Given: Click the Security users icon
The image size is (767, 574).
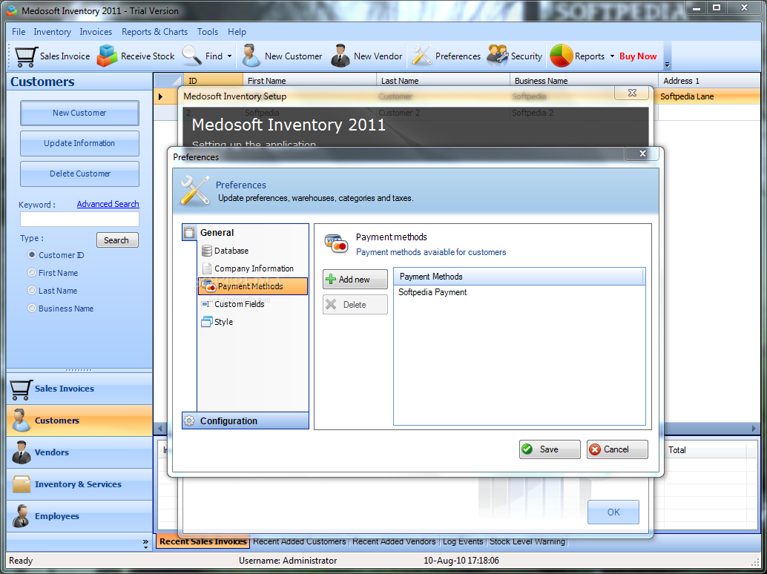Looking at the screenshot, I should pos(498,56).
